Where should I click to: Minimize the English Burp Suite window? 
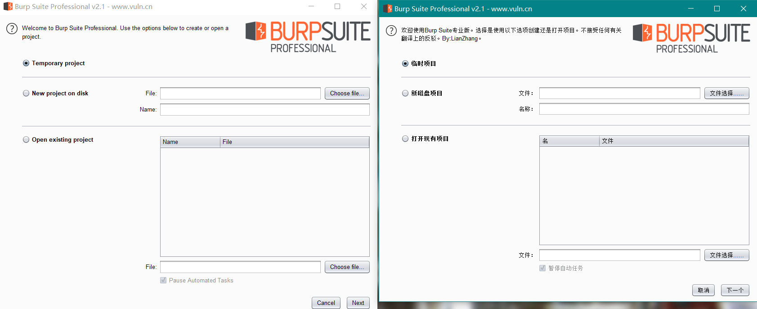point(311,6)
